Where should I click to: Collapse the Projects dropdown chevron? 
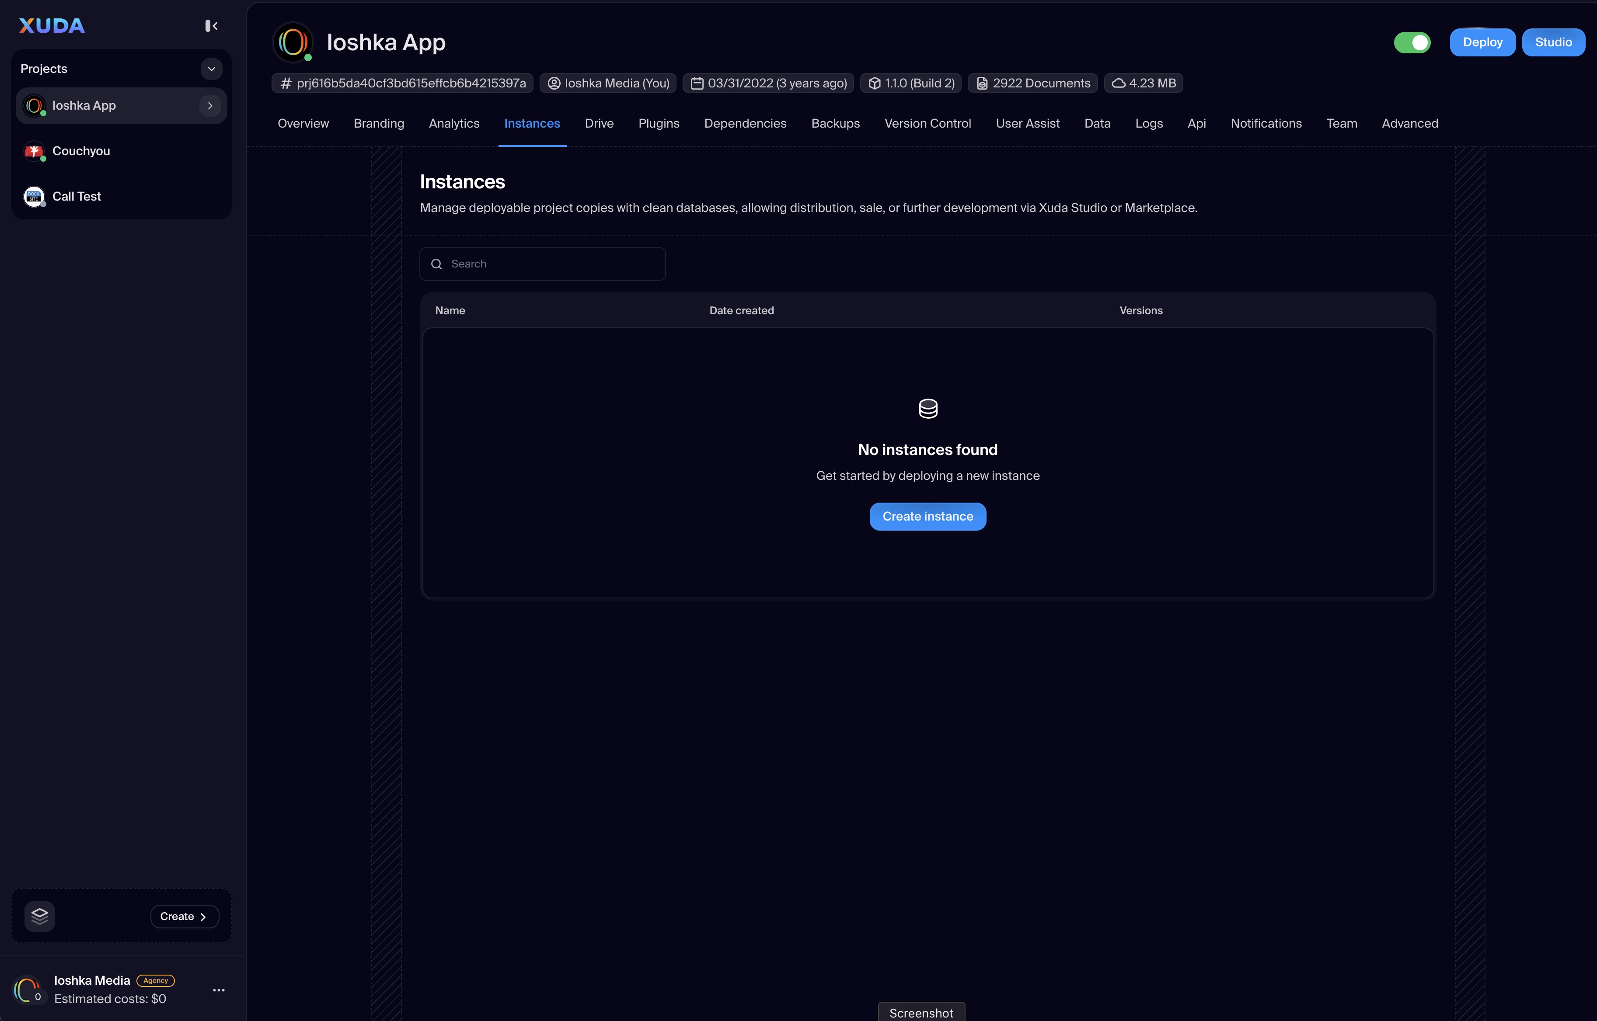pyautogui.click(x=212, y=69)
